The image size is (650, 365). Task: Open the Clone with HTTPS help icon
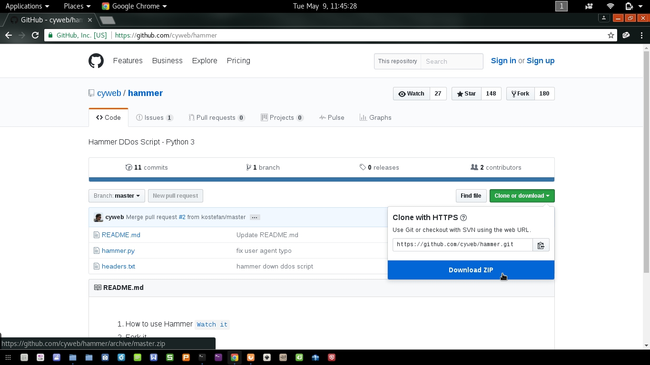[x=463, y=218]
